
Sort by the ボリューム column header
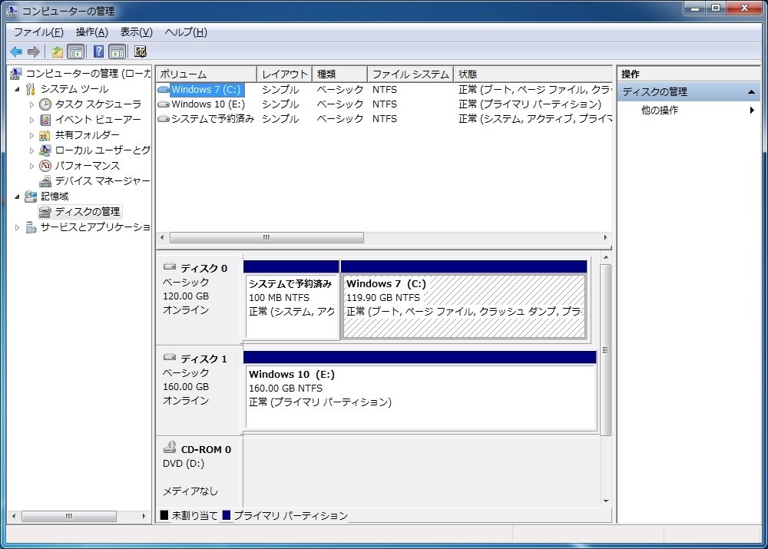coord(206,74)
